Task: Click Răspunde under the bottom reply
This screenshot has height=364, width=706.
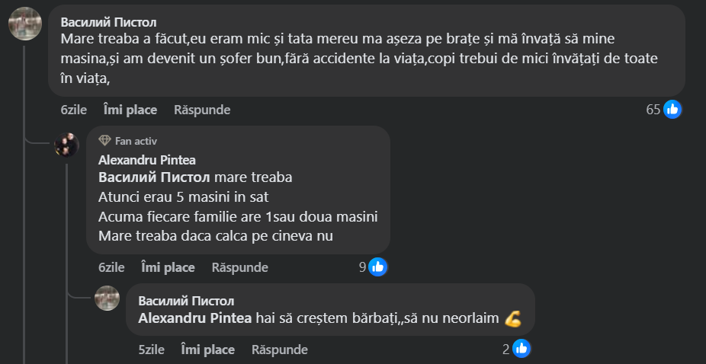Action: coord(280,350)
